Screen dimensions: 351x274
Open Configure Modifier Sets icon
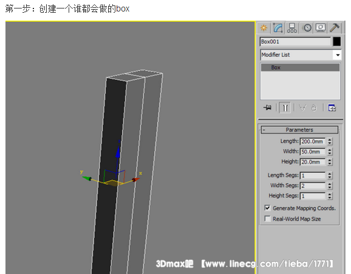pos(332,108)
